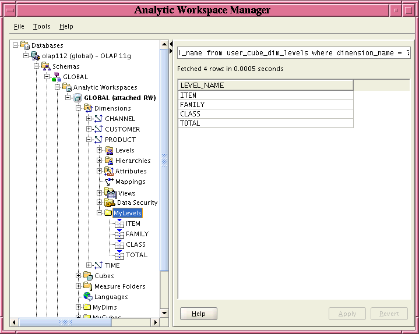Click the Mappings icon under PRODUCT
Image resolution: width=419 pixels, height=334 pixels.
(x=108, y=182)
